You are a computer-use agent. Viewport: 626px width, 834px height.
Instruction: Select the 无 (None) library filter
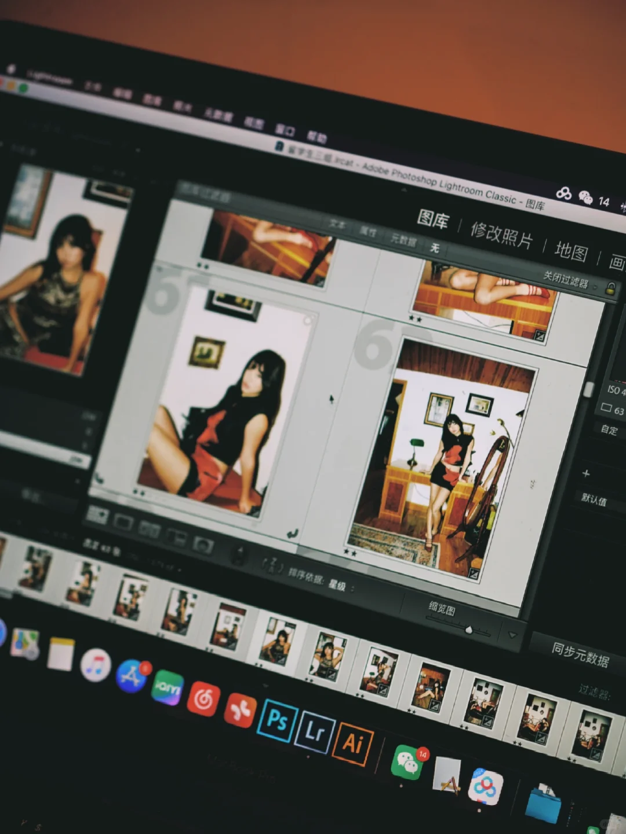coord(435,248)
